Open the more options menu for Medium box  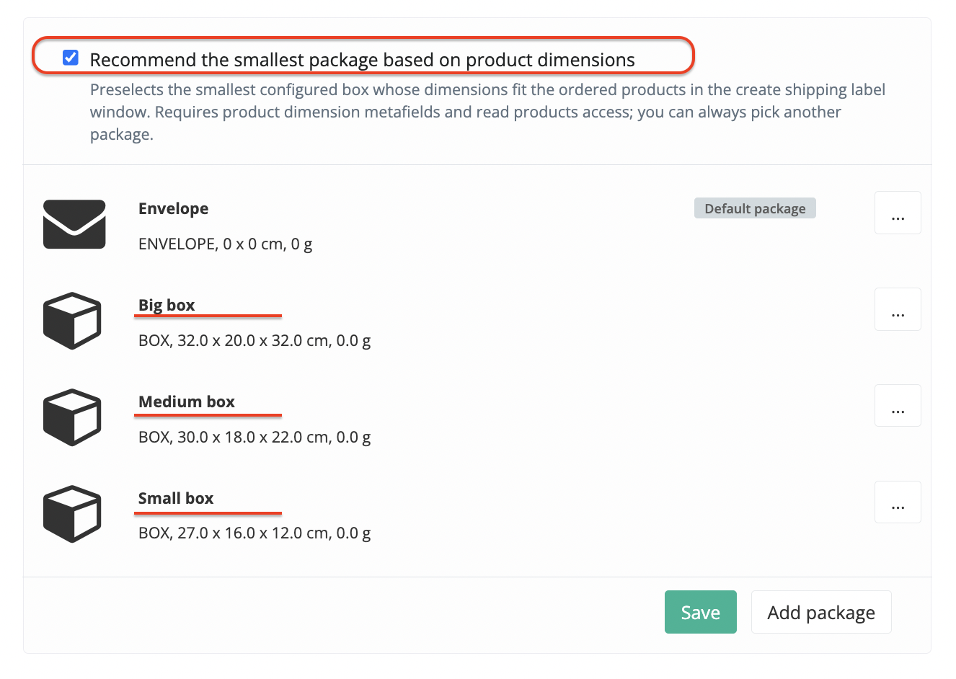[898, 406]
